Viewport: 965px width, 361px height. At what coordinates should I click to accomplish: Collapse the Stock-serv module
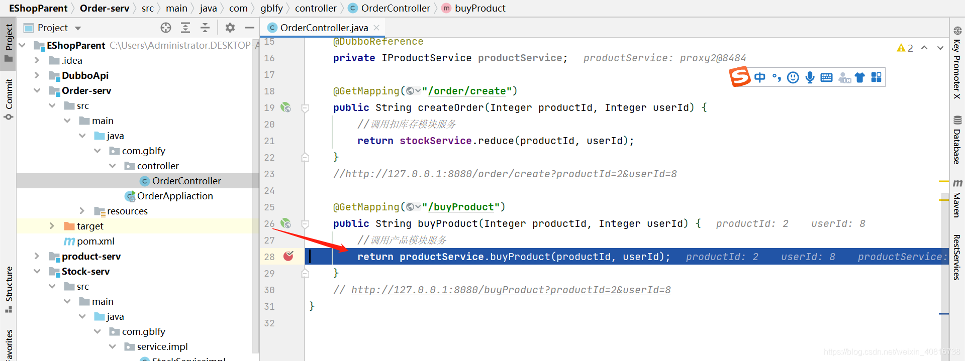[x=37, y=271]
